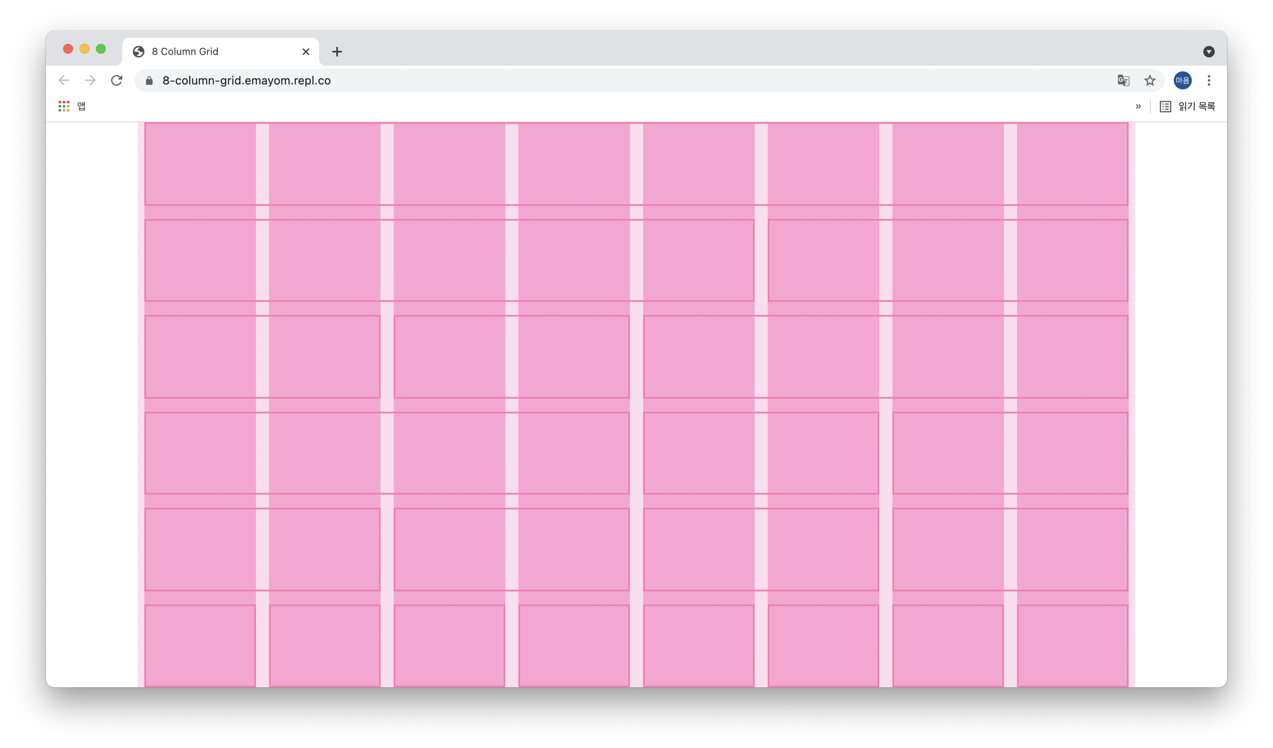Viewport: 1273px width, 748px height.
Task: Close the 8 Column Grid tab
Action: tap(306, 52)
